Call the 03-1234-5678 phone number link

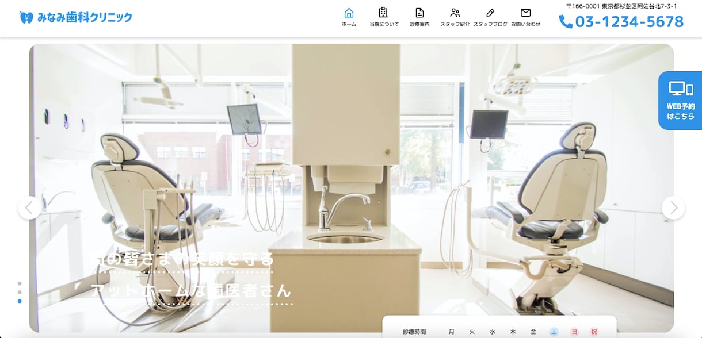pos(629,22)
